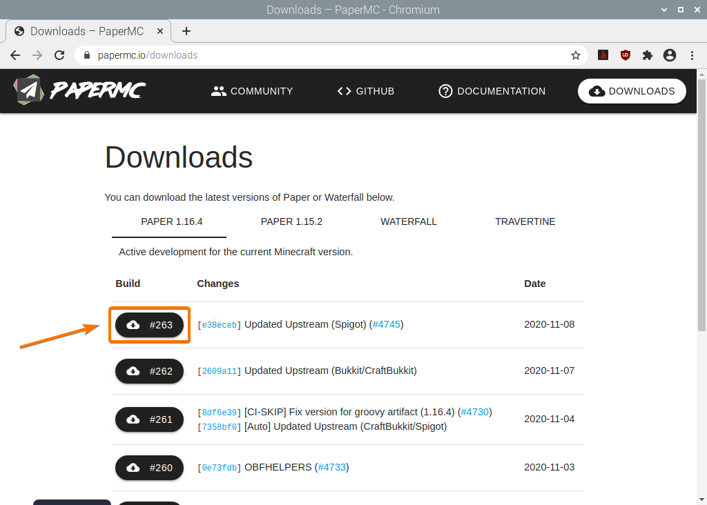Screen dimensions: 707x505
Task: Download build #261
Action: click(x=149, y=419)
